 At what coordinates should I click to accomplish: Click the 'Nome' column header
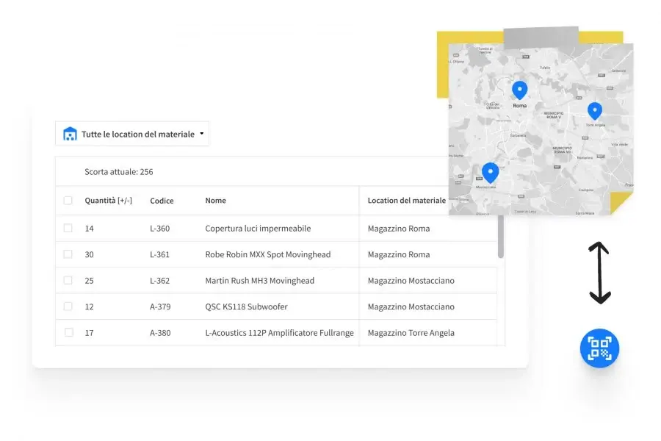[x=215, y=201]
